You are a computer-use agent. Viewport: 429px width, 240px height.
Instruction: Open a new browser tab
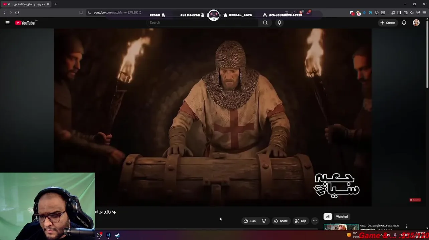coord(56,4)
